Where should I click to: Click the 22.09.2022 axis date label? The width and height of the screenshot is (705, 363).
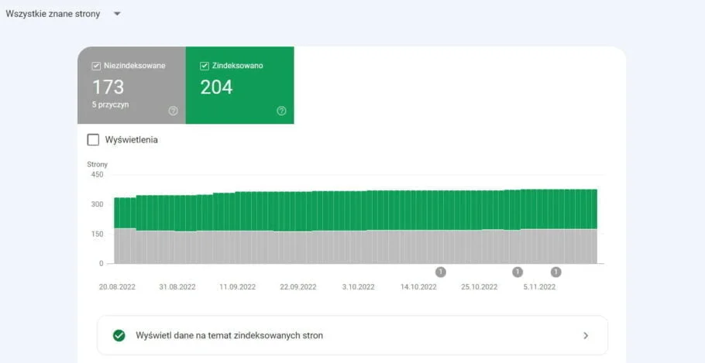point(297,287)
